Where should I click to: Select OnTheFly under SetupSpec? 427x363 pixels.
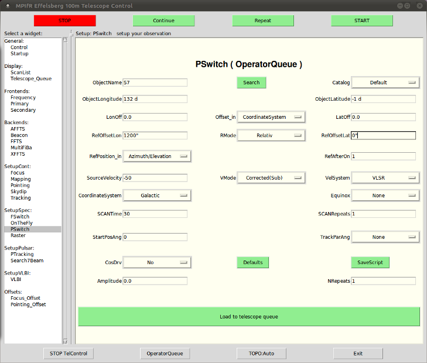coord(22,223)
